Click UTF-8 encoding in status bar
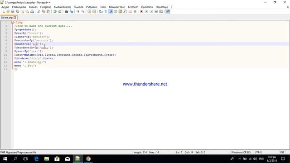 [x=258, y=152]
